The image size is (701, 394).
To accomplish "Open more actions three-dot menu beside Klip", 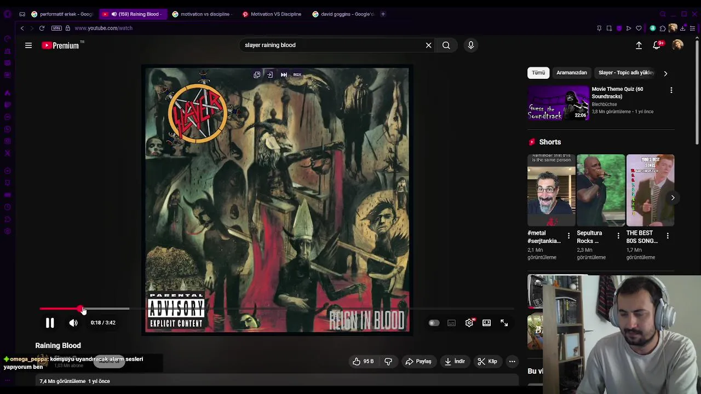I will [x=512, y=361].
